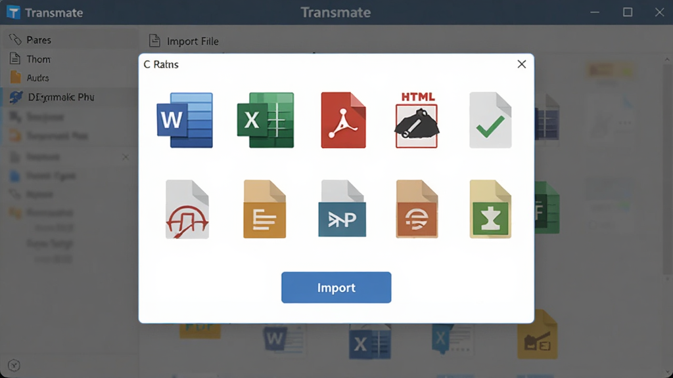The image size is (673, 378).
Task: Choose the document with green checkmark icon
Action: tap(490, 120)
